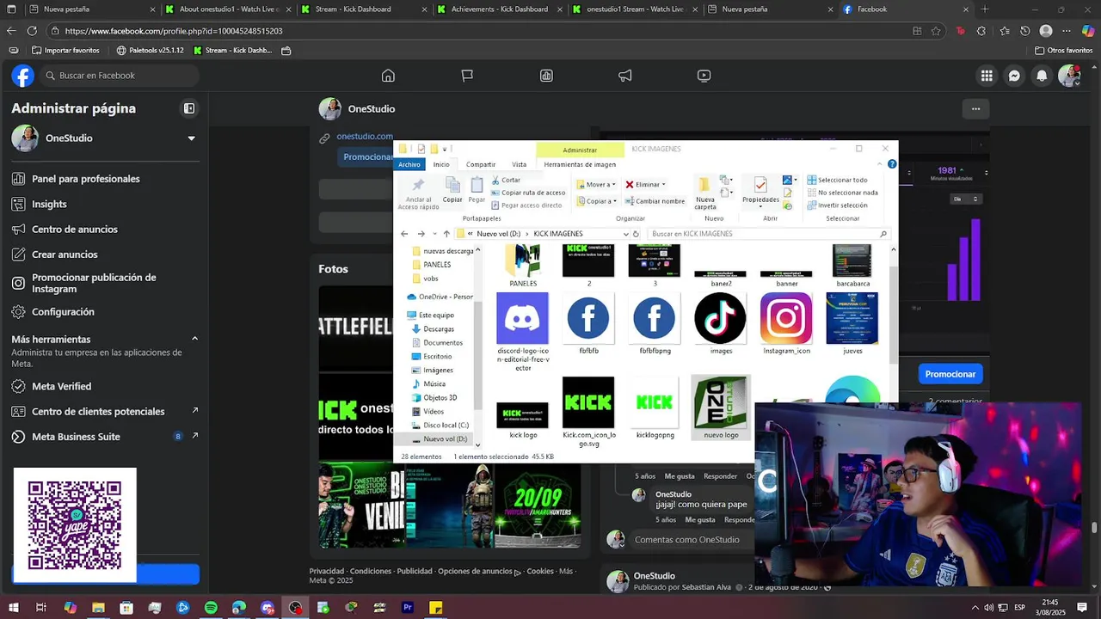Image resolution: width=1101 pixels, height=619 pixels.
Task: Click the blue Promocionar button on post
Action: click(x=950, y=374)
